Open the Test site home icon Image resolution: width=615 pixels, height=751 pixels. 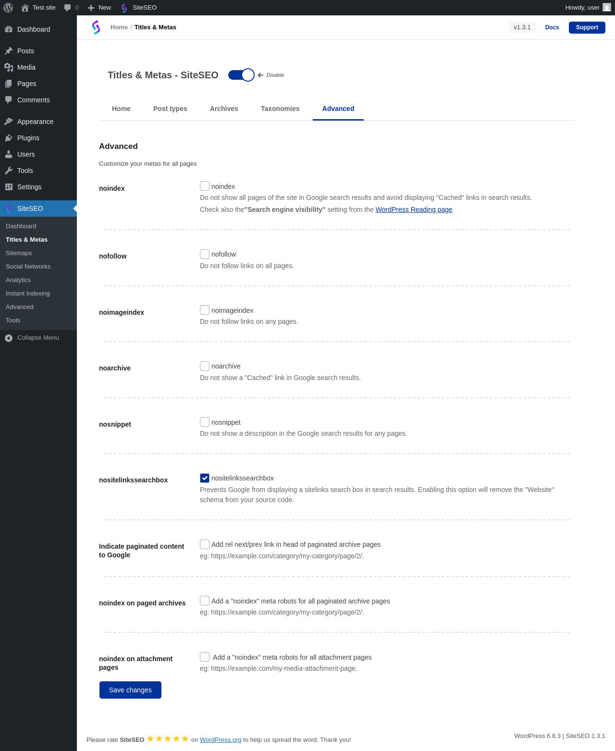[25, 8]
